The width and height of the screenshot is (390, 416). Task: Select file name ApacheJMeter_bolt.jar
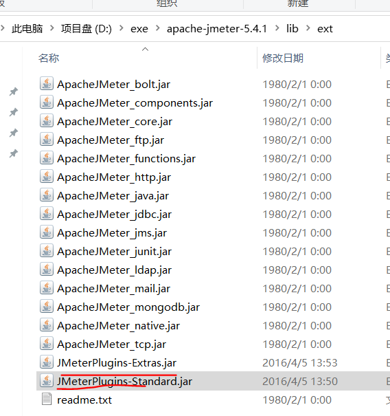click(114, 85)
